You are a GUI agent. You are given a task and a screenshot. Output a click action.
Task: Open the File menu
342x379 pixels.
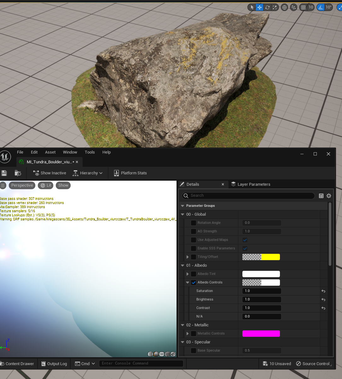tap(20, 152)
